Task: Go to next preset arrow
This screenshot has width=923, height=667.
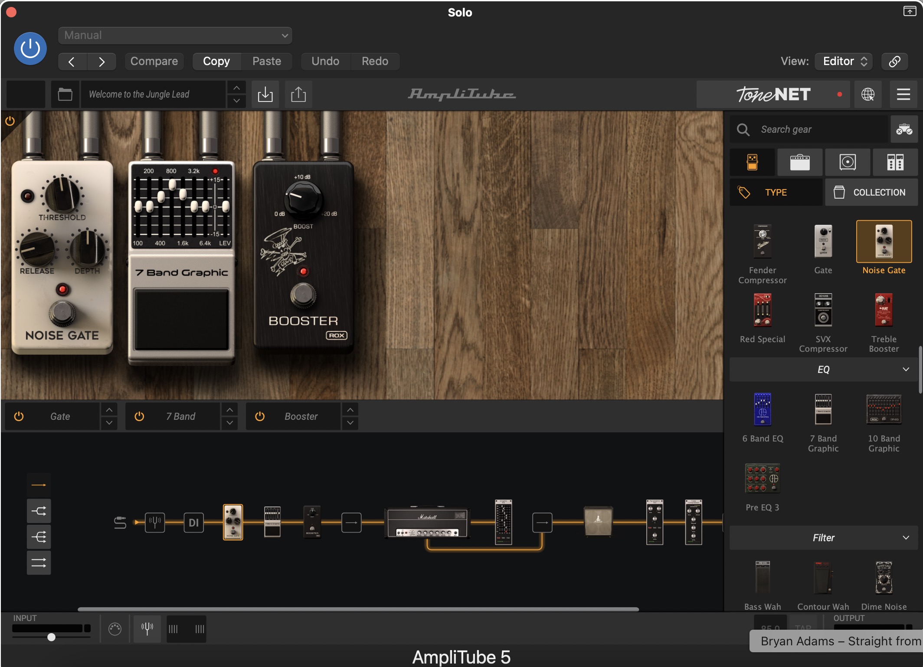Action: 101,62
